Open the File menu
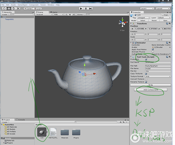The image size is (175, 145). click(x=3, y=5)
